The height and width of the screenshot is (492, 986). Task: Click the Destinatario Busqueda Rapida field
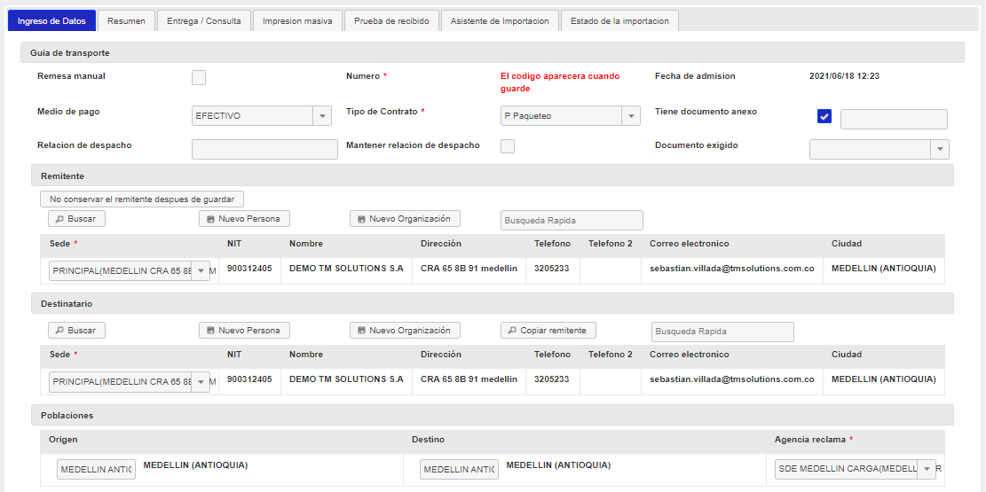[x=722, y=332]
